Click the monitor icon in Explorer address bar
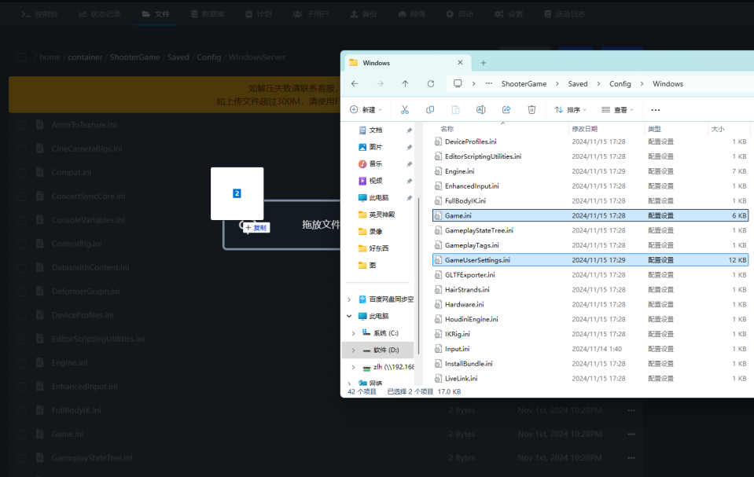The width and height of the screenshot is (754, 477). (458, 83)
